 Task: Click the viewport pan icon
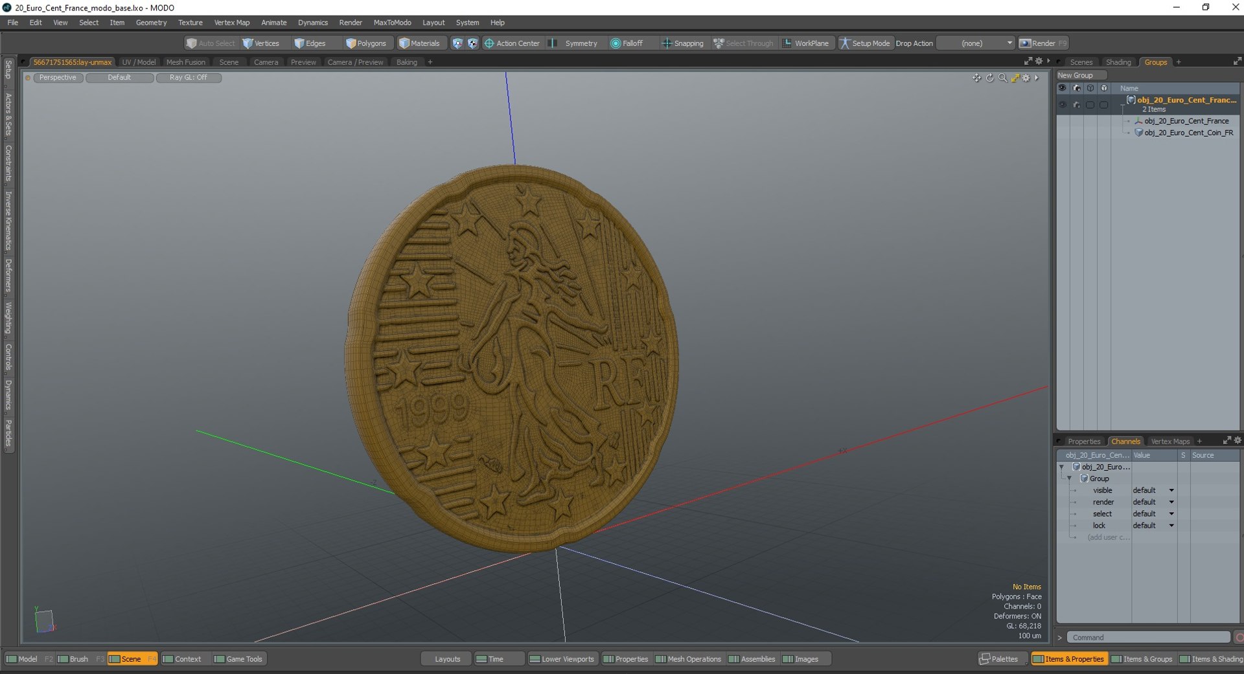point(976,78)
